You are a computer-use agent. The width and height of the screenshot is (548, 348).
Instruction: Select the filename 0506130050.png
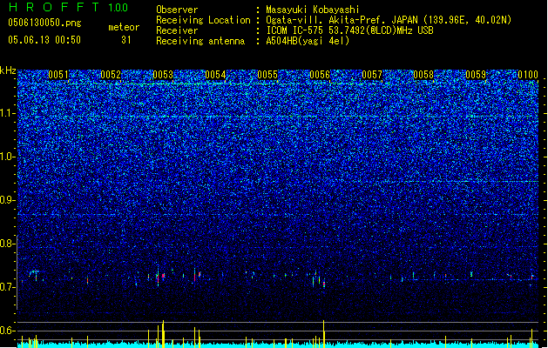pos(44,23)
